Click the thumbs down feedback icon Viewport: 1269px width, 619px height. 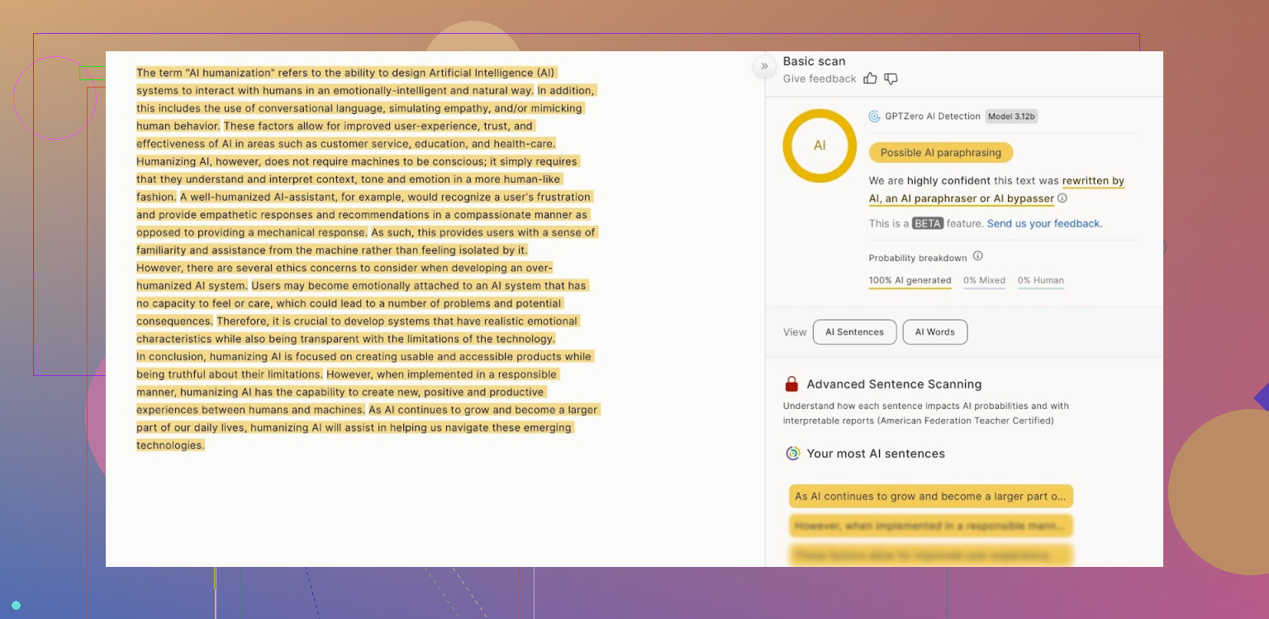click(891, 79)
